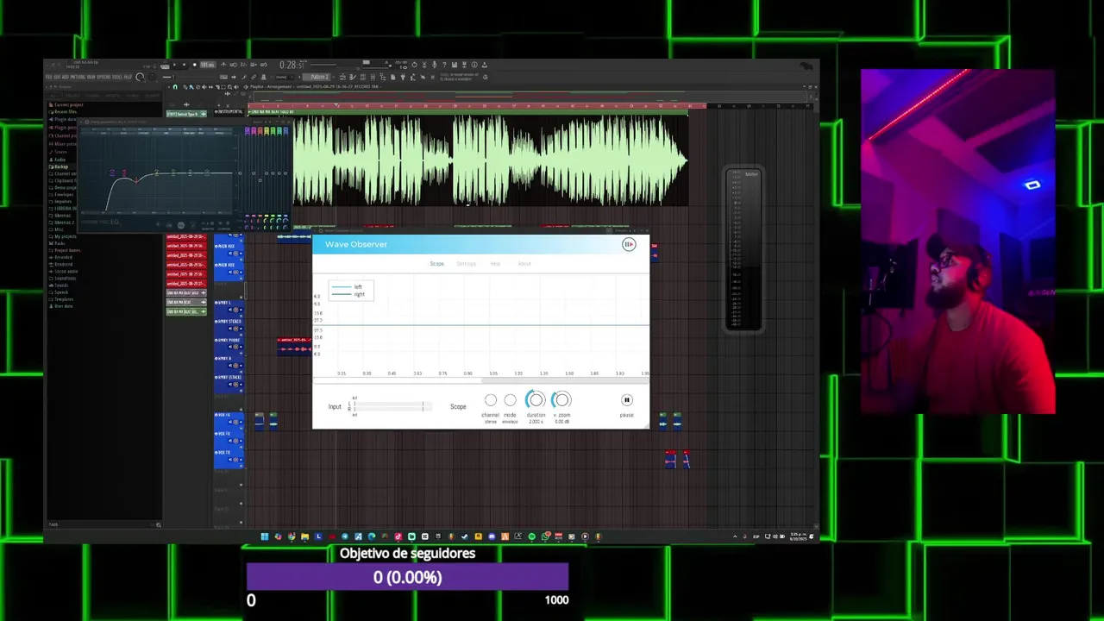Show hidden system tray icons

coord(736,536)
